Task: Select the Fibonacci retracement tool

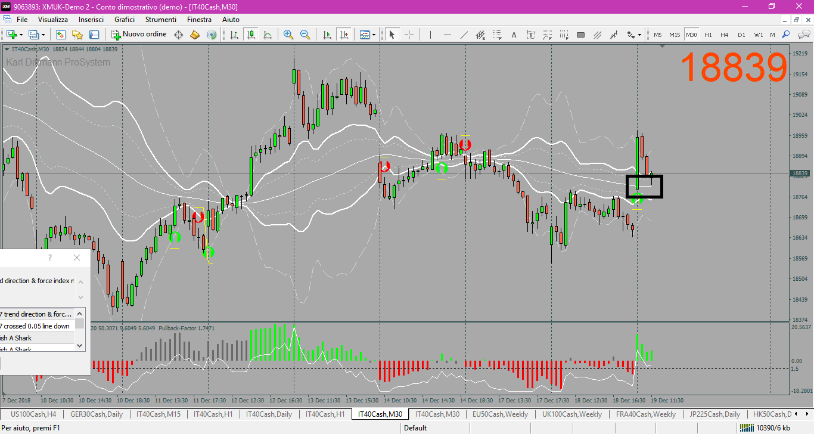Action: (497, 35)
